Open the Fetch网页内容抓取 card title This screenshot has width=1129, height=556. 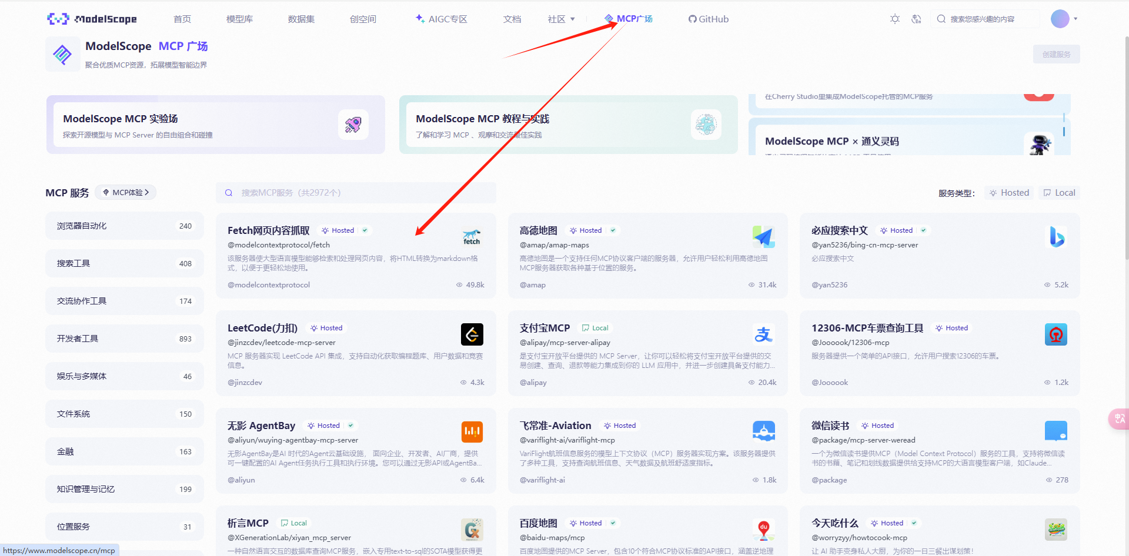click(269, 230)
